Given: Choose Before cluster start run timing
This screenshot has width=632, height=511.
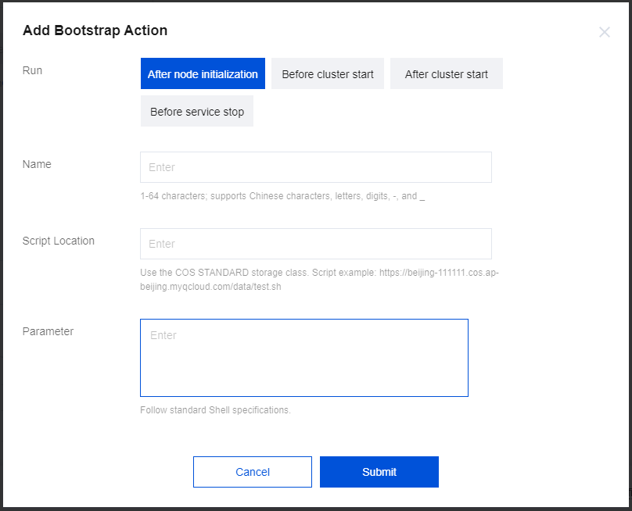Looking at the screenshot, I should (x=328, y=74).
